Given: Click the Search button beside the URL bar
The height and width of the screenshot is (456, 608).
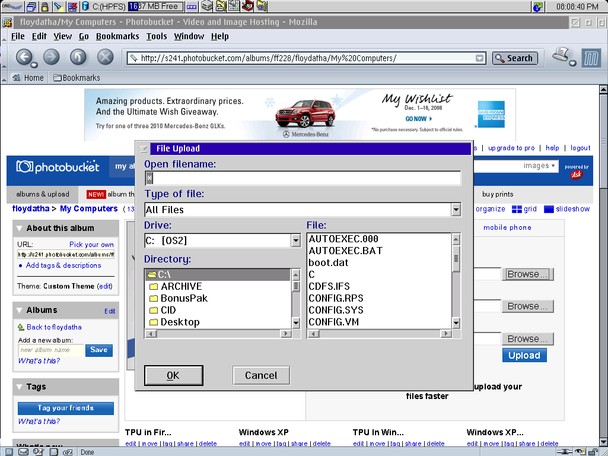Looking at the screenshot, I should click(515, 58).
